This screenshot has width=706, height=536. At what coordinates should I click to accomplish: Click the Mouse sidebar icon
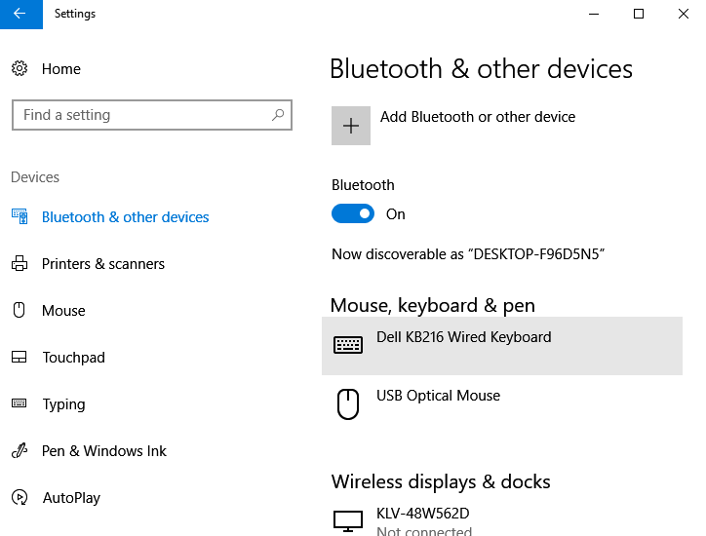click(x=20, y=310)
